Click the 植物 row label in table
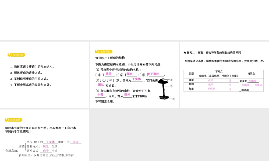The image size is (269, 161). (x=191, y=84)
